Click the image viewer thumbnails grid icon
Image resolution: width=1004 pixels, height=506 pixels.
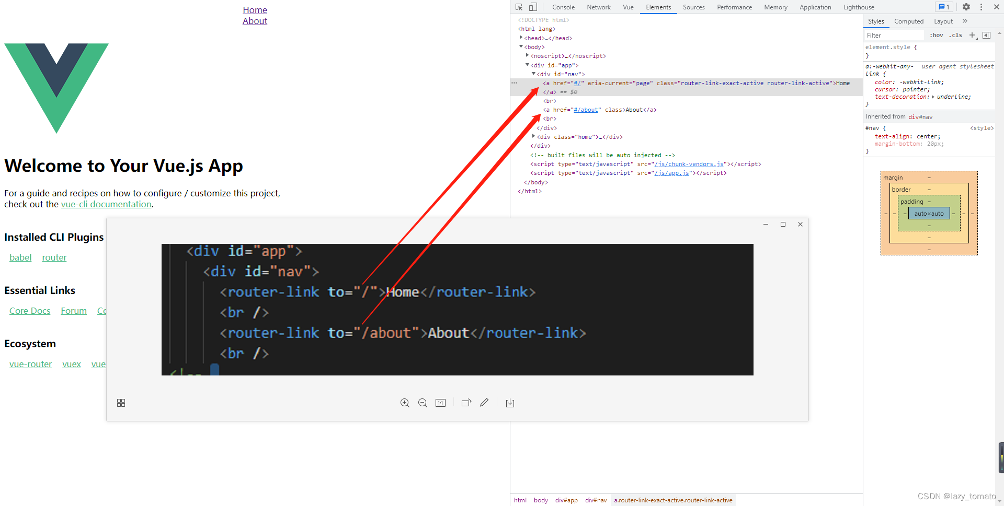[x=121, y=403]
